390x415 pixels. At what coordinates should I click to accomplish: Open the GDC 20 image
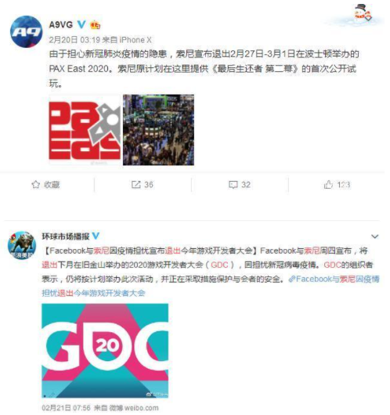coord(105,351)
